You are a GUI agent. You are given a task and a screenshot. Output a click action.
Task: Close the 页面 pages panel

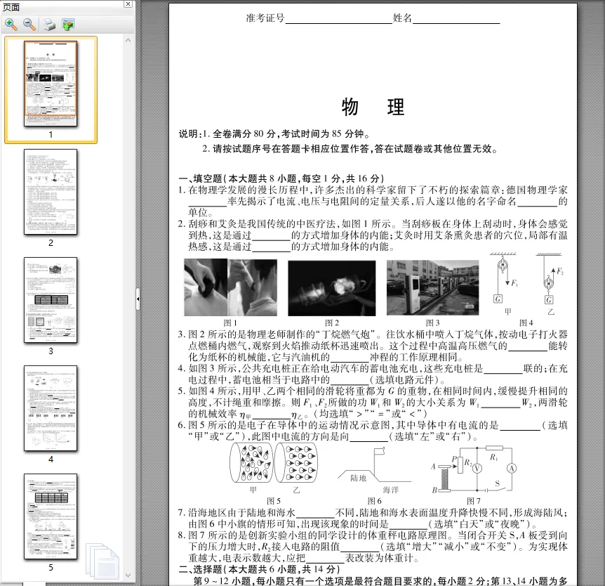pyautogui.click(x=128, y=5)
